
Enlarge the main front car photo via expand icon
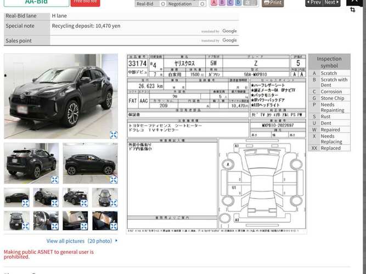coord(114,135)
